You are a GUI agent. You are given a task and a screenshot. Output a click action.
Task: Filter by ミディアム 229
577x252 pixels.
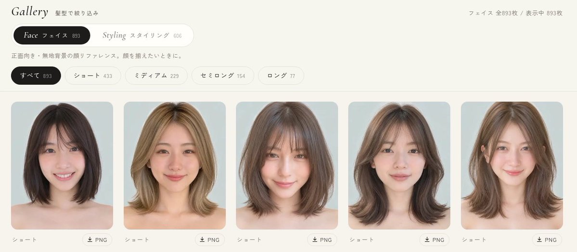coord(156,76)
